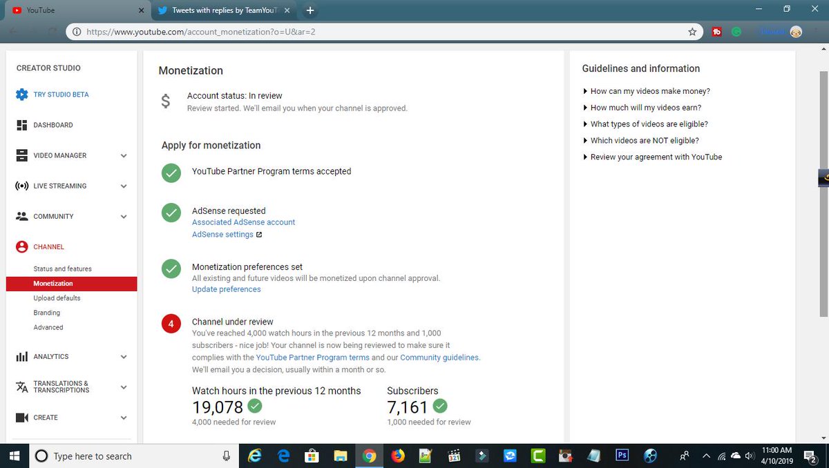Open File Explorer from the taskbar

pos(340,456)
